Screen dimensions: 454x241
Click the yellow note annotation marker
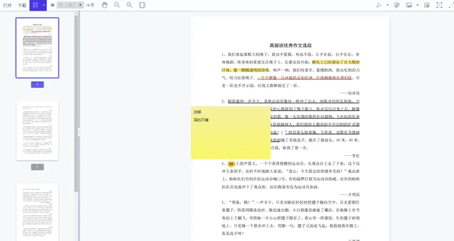pyautogui.click(x=231, y=164)
